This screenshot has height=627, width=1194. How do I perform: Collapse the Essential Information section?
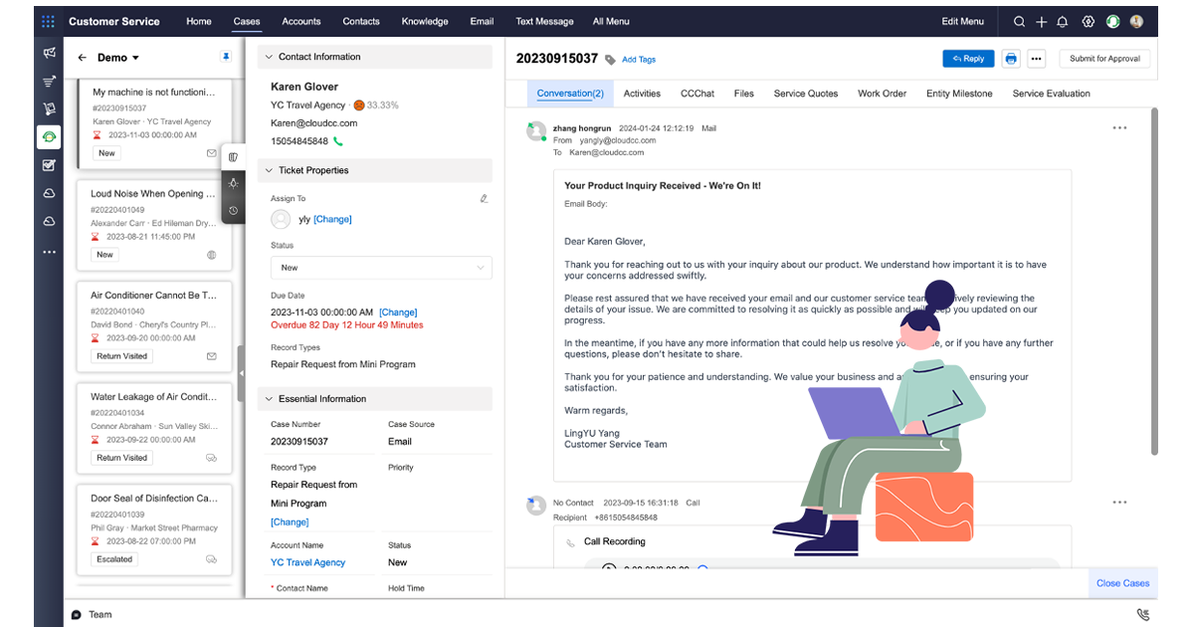point(268,399)
